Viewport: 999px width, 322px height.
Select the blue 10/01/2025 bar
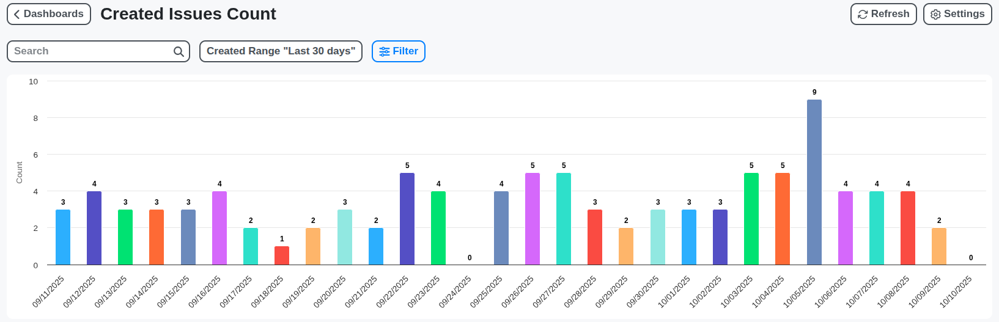click(x=689, y=237)
